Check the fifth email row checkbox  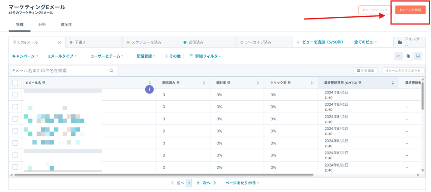click(x=15, y=143)
